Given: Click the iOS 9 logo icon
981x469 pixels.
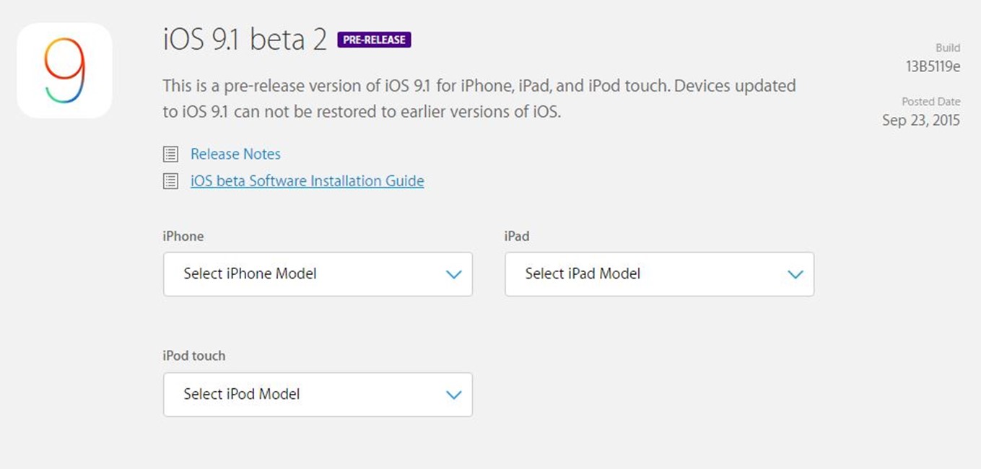Looking at the screenshot, I should point(64,71).
